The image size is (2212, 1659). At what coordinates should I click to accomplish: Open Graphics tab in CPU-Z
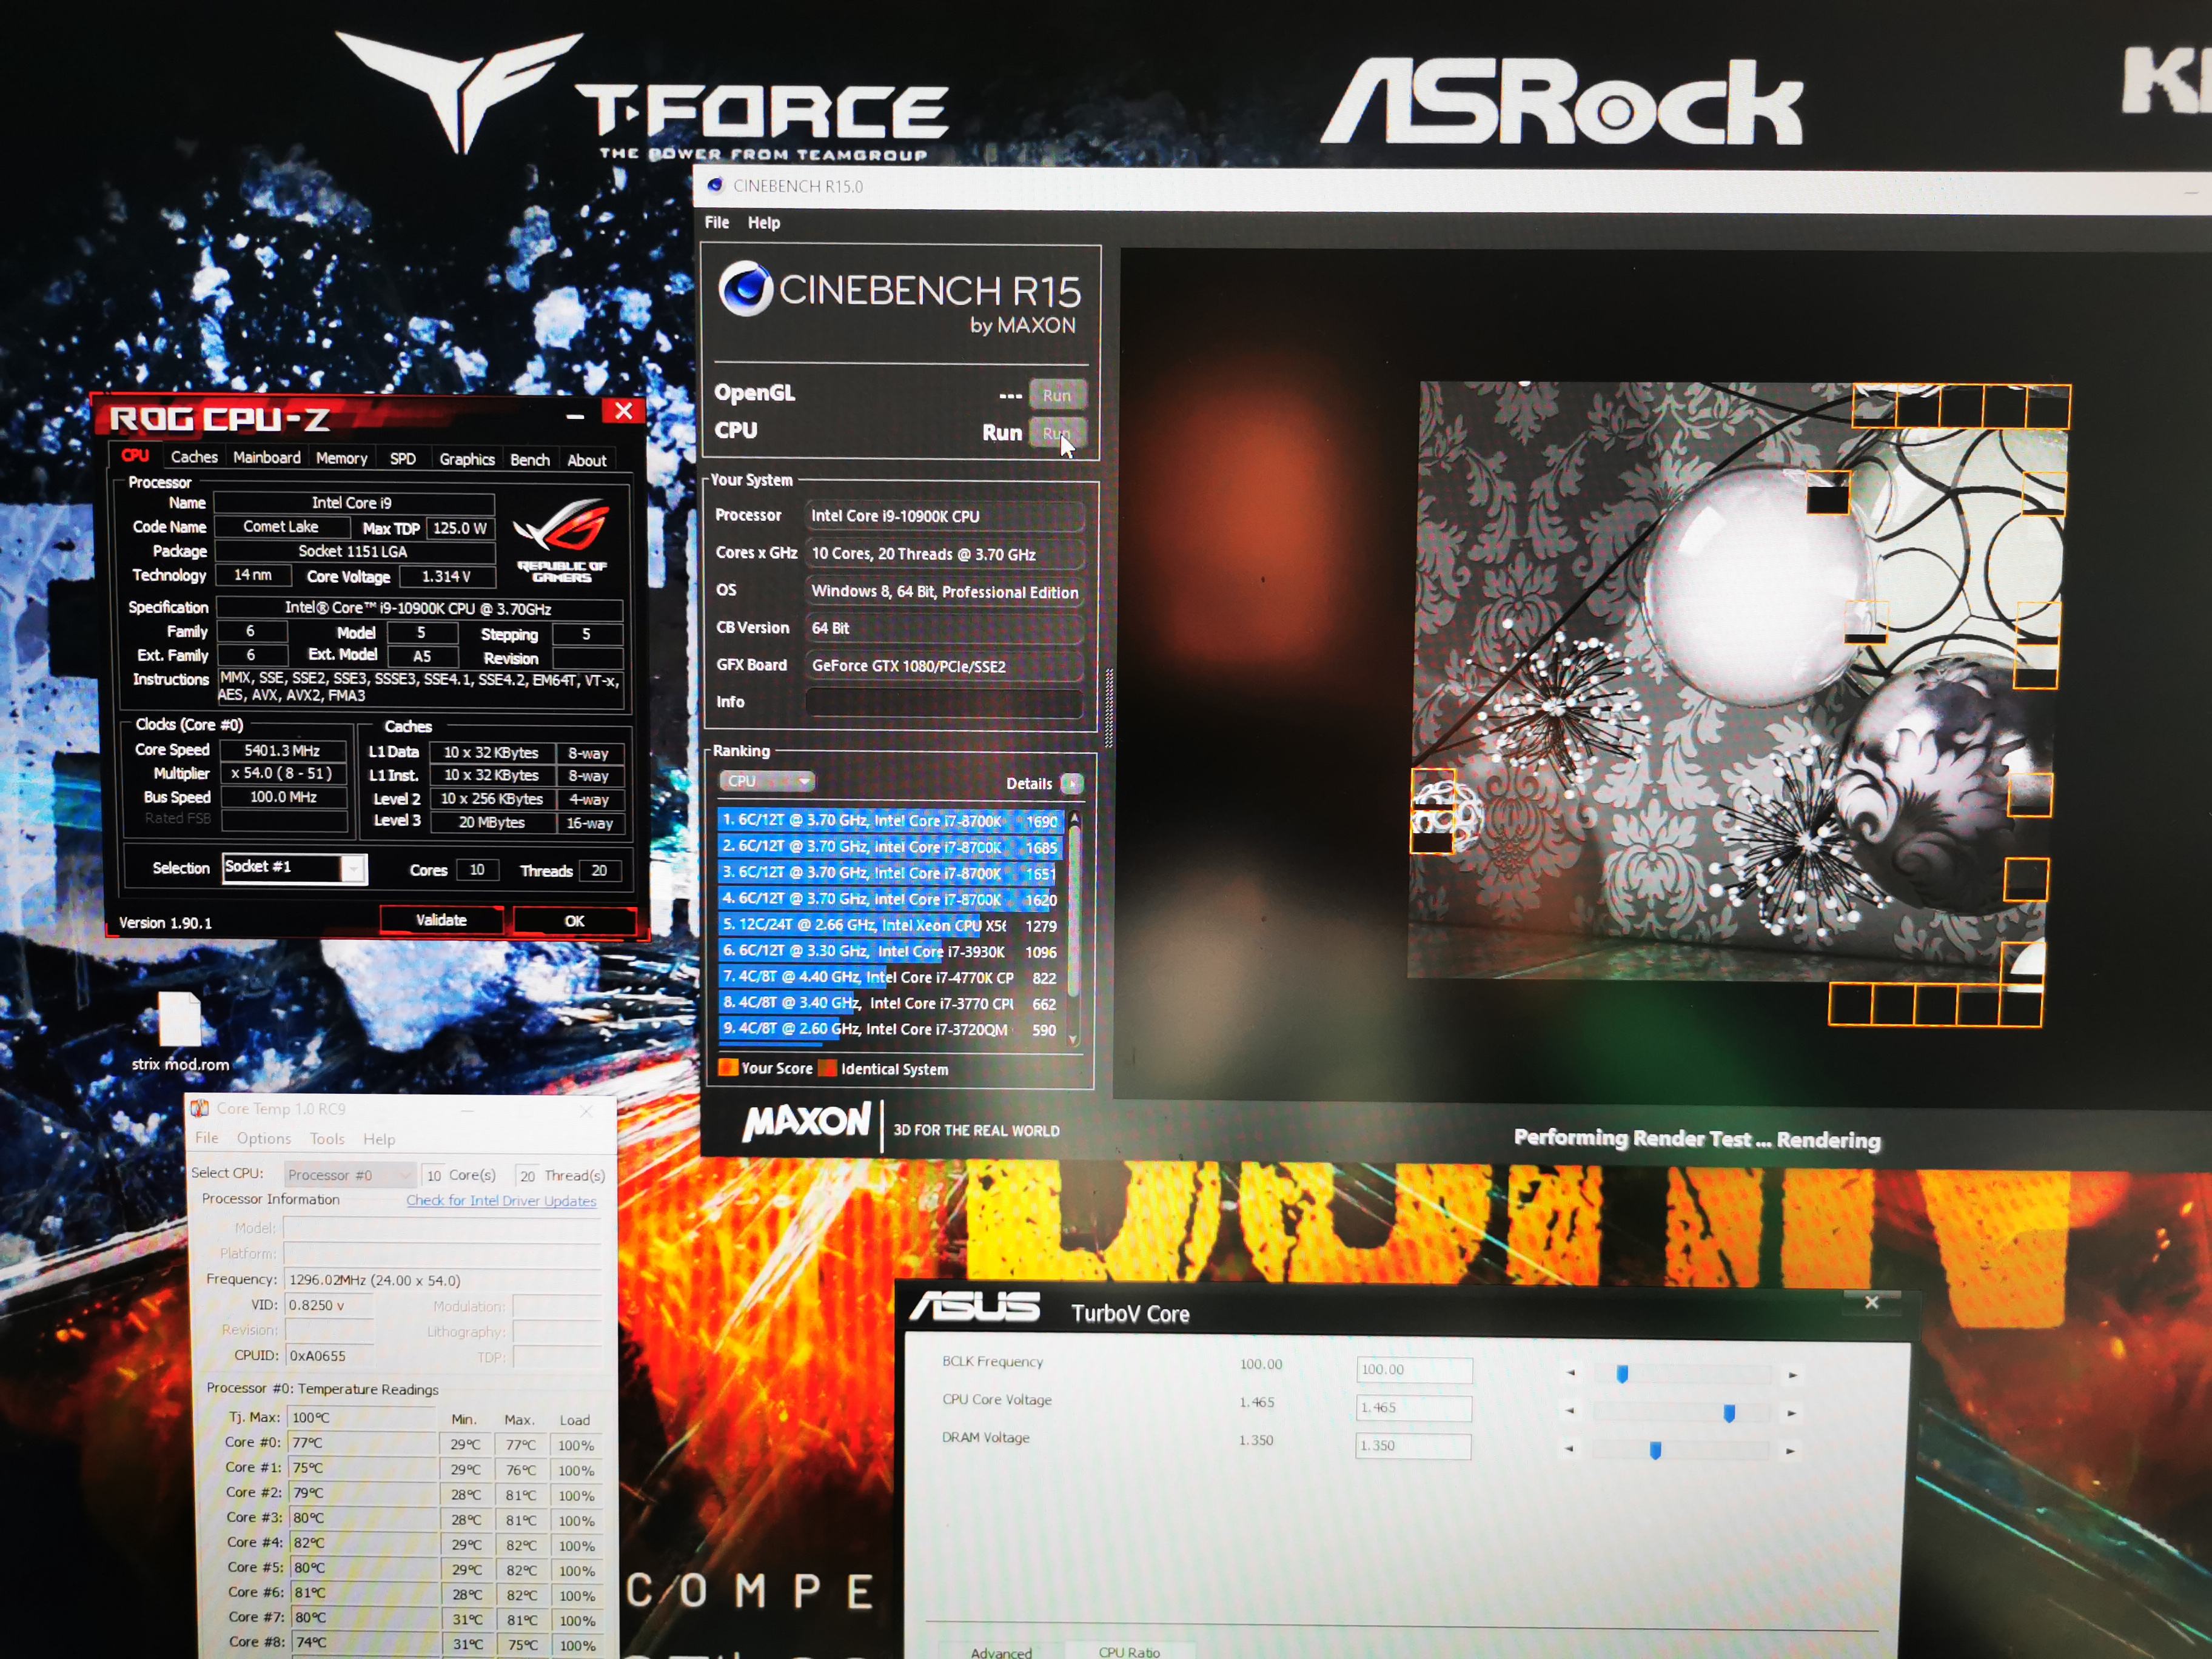pyautogui.click(x=467, y=459)
